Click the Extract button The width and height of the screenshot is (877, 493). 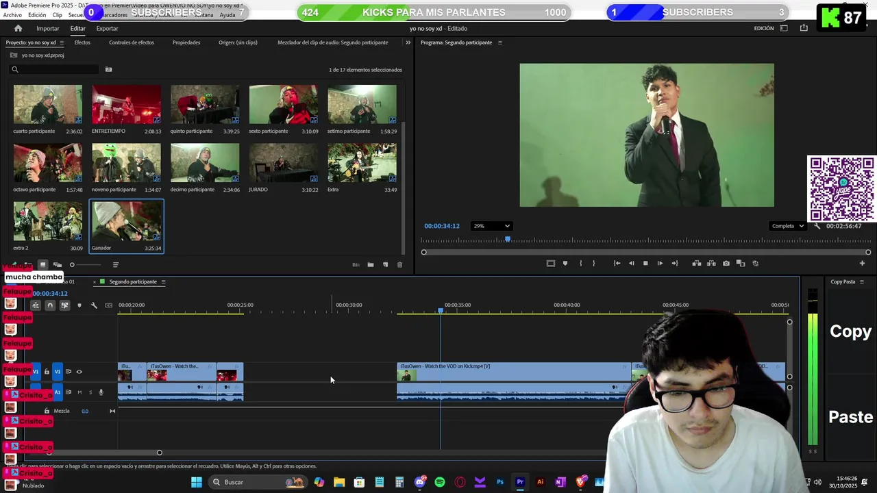tap(711, 263)
